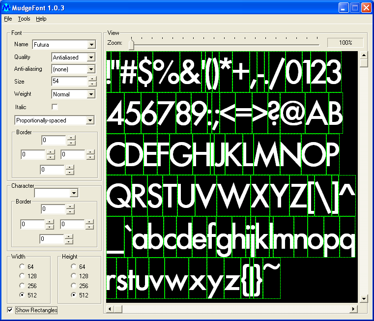Toggle the Italic checkbox
The width and height of the screenshot is (374, 321).
tap(55, 107)
